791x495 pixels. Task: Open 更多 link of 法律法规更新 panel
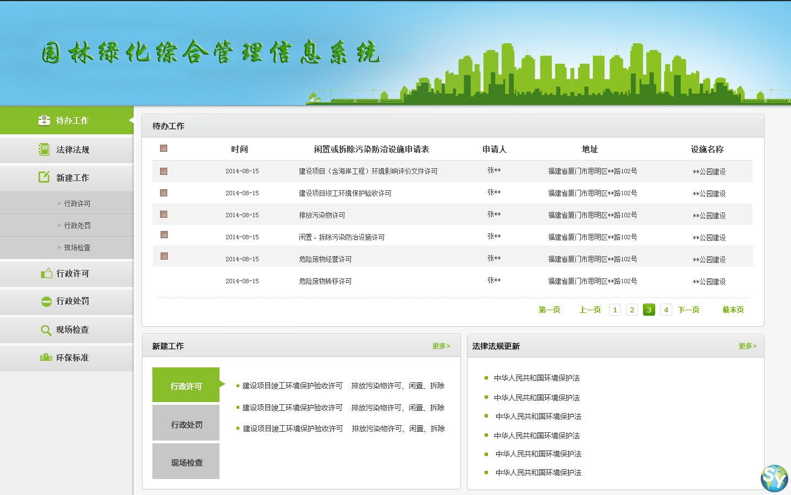(748, 345)
